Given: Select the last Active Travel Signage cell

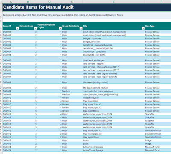Looking at the screenshot, I should point(114,150).
